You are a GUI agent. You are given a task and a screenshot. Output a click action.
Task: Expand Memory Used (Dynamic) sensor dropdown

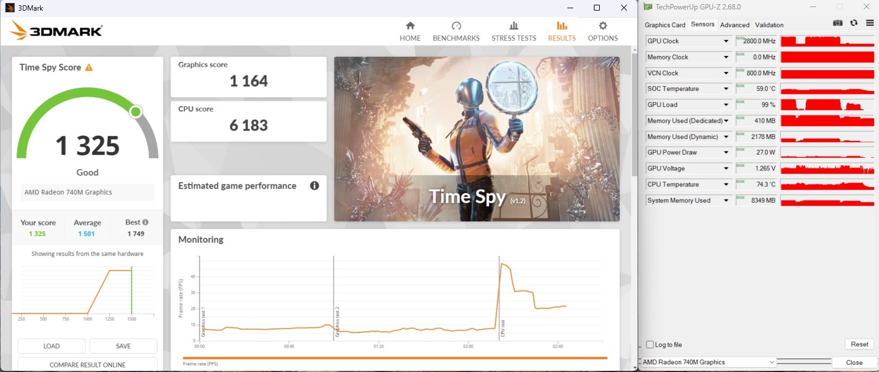pos(727,137)
